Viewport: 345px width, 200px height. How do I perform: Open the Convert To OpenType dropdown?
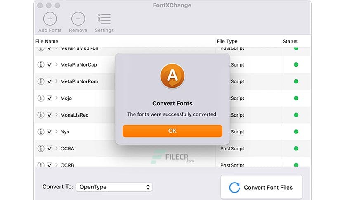tap(114, 187)
